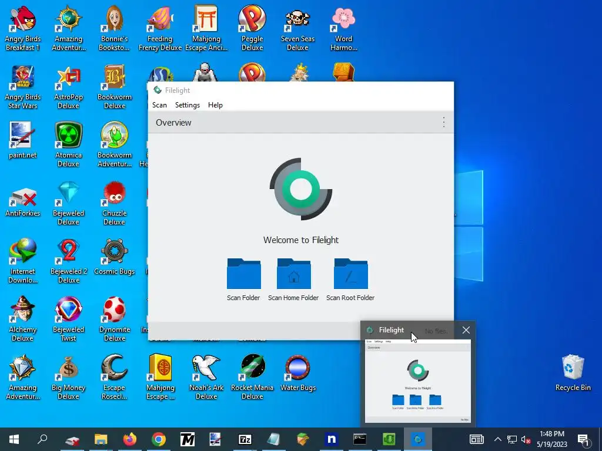Open the Settings menu in Filelight
The height and width of the screenshot is (451, 602).
coord(188,105)
